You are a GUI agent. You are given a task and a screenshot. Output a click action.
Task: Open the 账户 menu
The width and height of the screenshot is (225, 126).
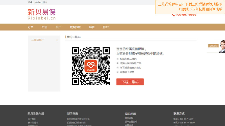click(106, 27)
